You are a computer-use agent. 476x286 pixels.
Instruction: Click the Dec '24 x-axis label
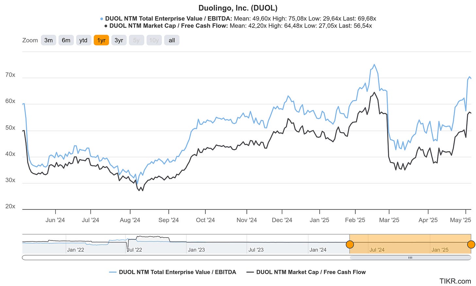(x=282, y=220)
